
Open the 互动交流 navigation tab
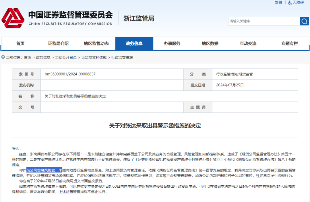248,44
